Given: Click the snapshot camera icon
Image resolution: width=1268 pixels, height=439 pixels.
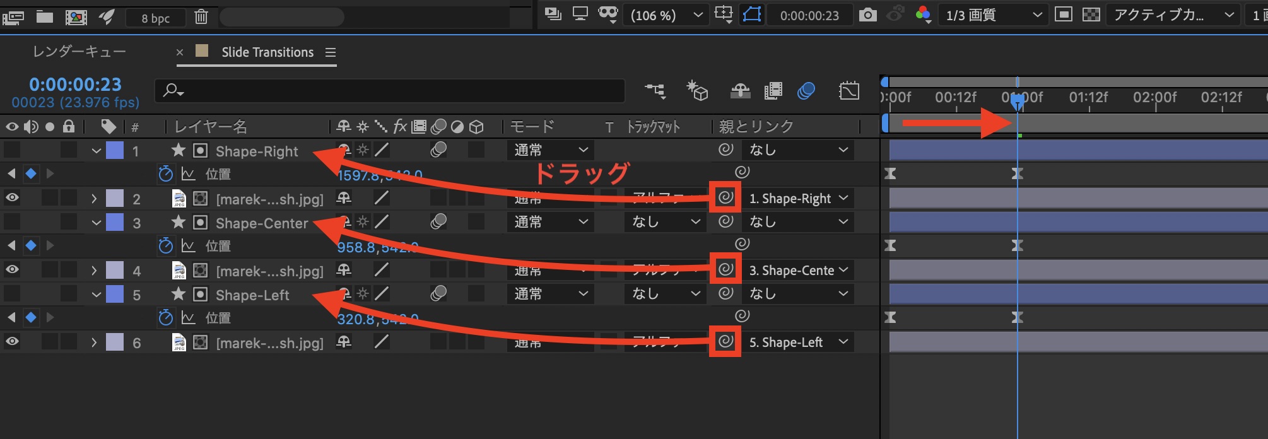Looking at the screenshot, I should pyautogui.click(x=868, y=15).
